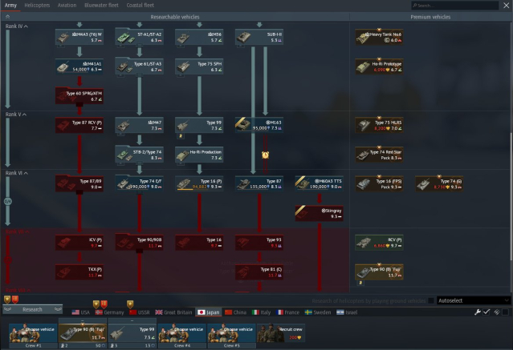513x350 pixels.
Task: Switch to the Helicopters tab
Action: [x=37, y=5]
